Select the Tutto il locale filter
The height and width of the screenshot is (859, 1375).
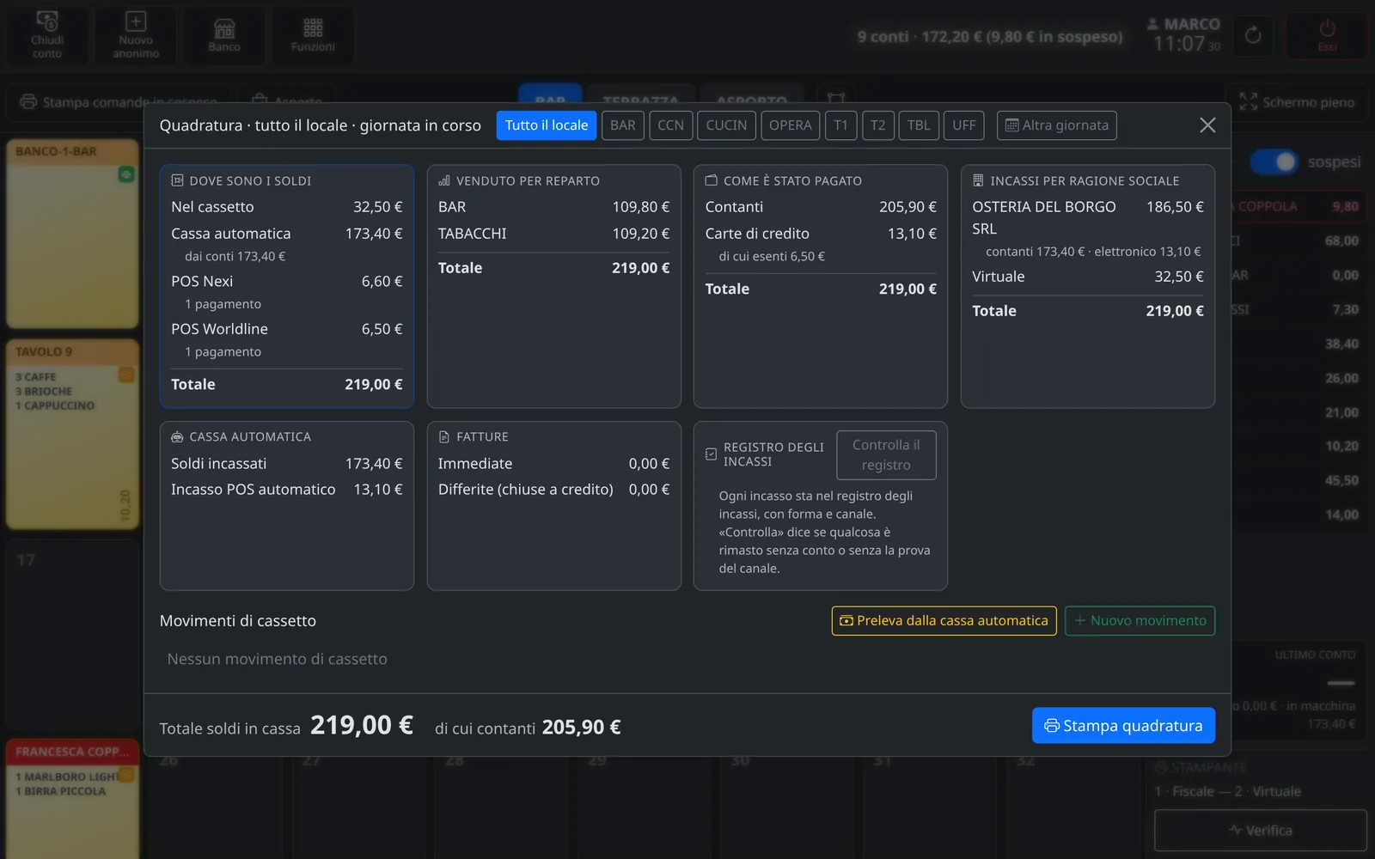point(546,125)
